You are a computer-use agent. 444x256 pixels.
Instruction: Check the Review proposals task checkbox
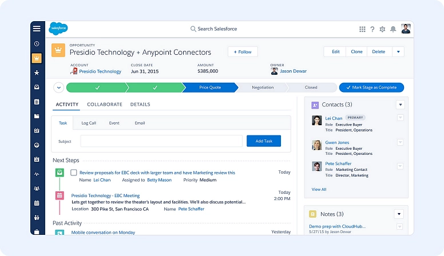pos(74,172)
